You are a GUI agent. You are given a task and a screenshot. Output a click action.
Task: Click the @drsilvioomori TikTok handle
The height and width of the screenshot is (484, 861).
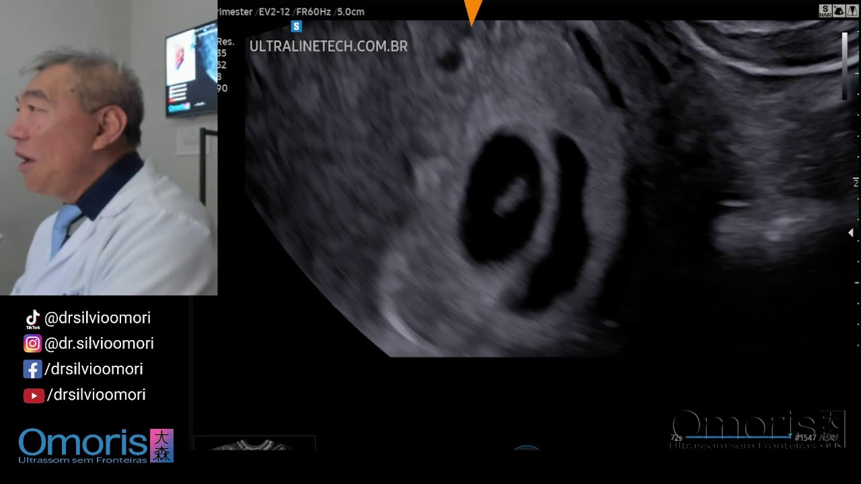[98, 318]
